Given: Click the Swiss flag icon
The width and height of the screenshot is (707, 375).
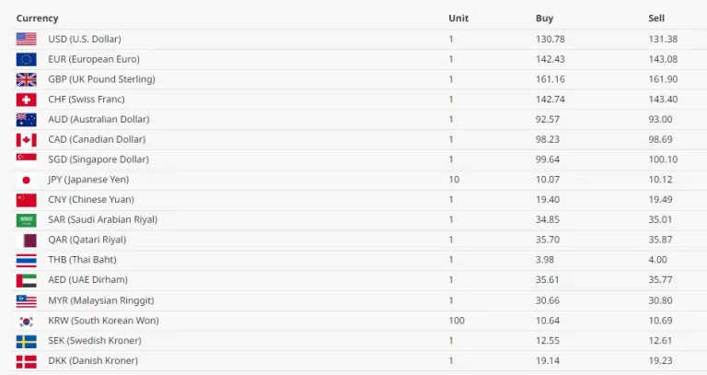Looking at the screenshot, I should coord(26,100).
